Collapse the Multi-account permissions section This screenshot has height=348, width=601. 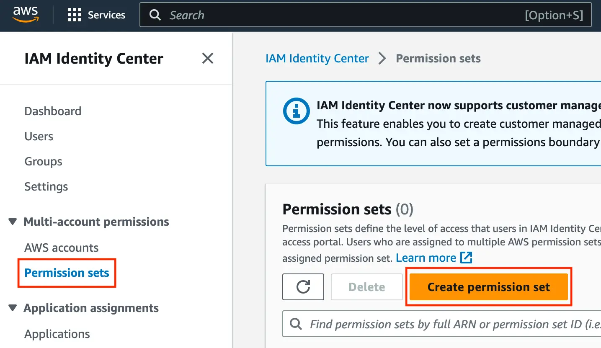tap(13, 222)
